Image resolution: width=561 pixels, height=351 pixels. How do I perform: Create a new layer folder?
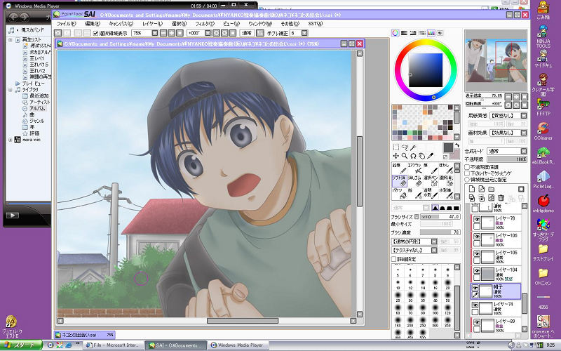coord(492,189)
